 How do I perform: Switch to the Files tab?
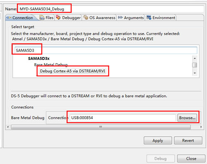click(x=47, y=18)
